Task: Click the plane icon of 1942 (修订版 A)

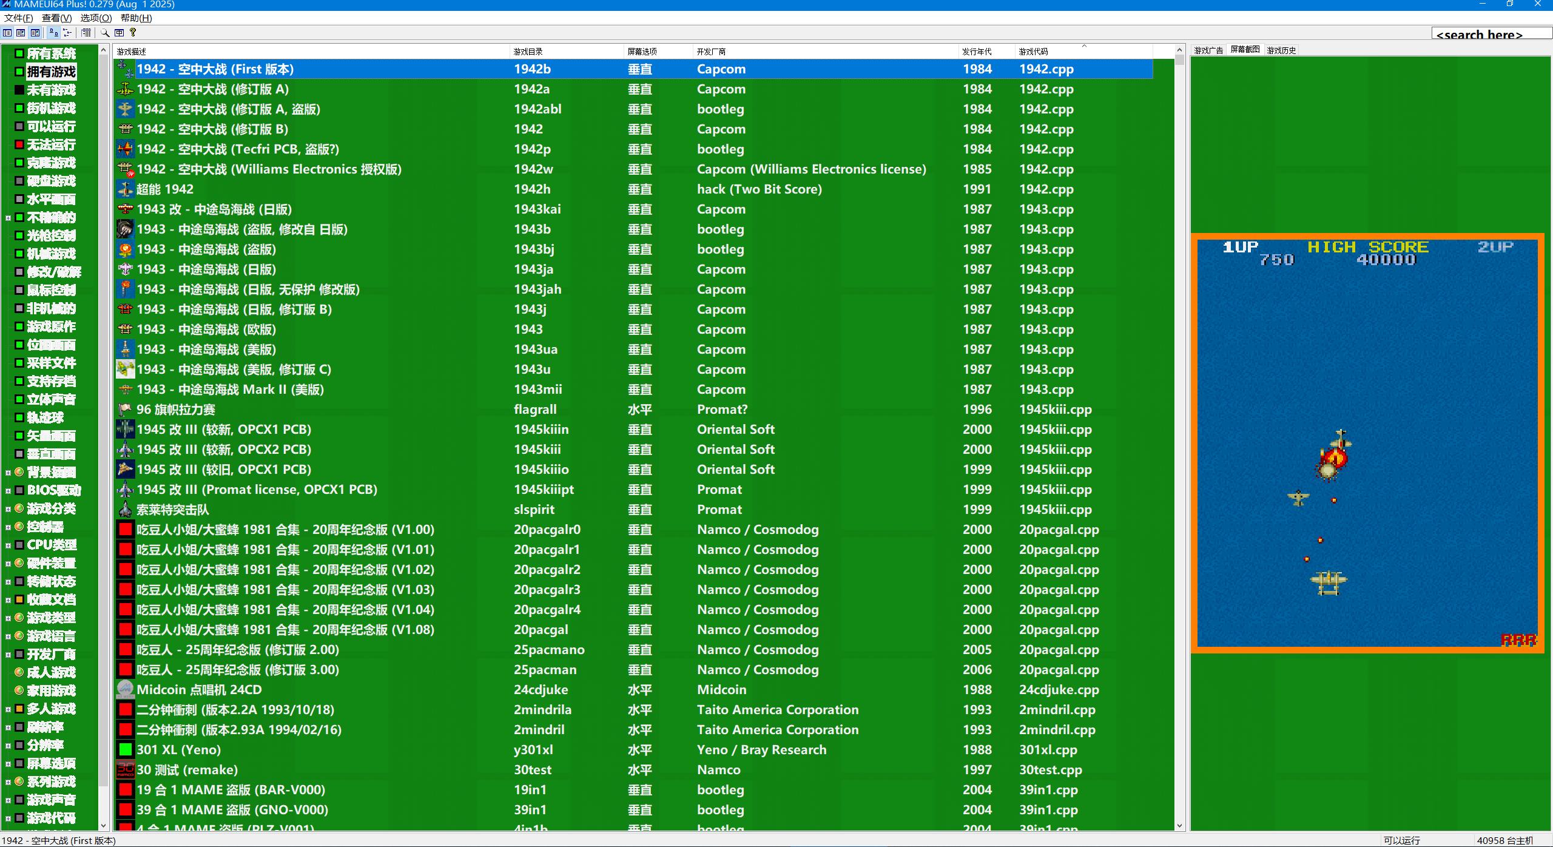Action: [126, 89]
